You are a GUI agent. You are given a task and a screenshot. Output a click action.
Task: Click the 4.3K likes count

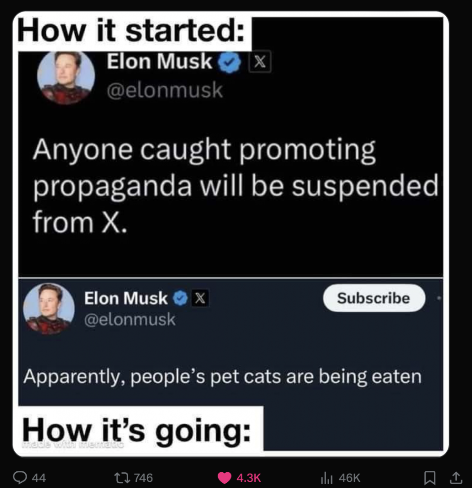click(x=249, y=478)
